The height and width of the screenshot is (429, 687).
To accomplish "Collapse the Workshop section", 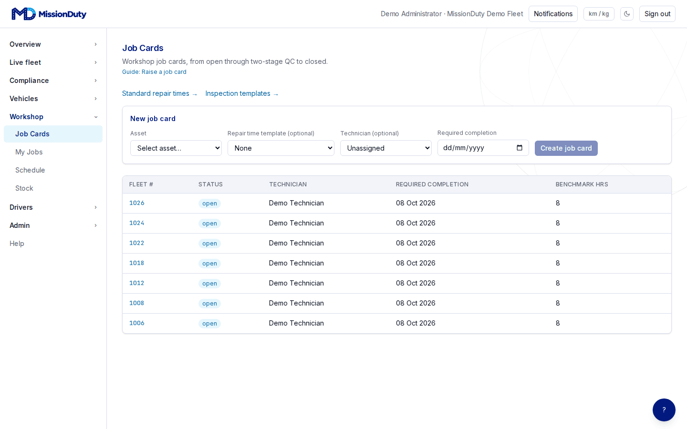I will [x=53, y=117].
